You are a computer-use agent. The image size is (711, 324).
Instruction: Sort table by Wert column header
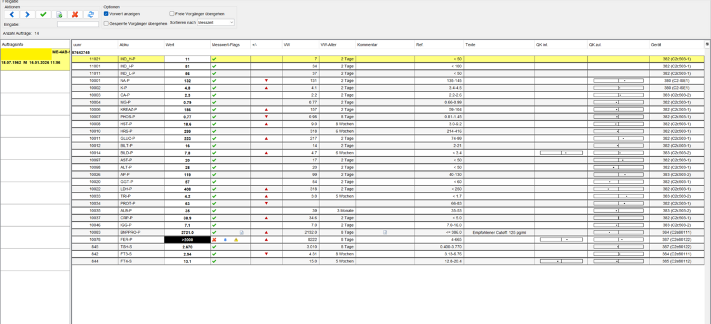coord(187,44)
